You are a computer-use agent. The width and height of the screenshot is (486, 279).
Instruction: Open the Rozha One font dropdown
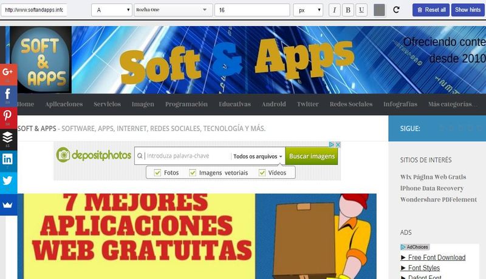(x=173, y=10)
